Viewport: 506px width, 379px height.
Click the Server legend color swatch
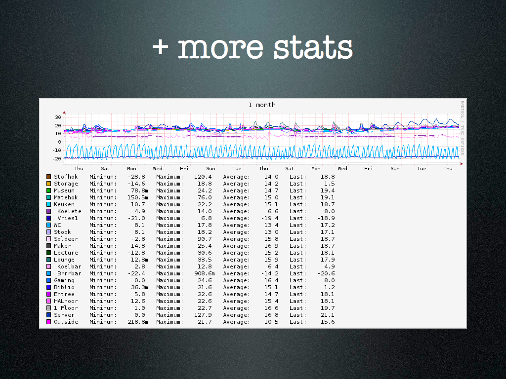[48, 315]
